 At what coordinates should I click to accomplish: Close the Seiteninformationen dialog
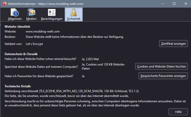tap(186, 4)
